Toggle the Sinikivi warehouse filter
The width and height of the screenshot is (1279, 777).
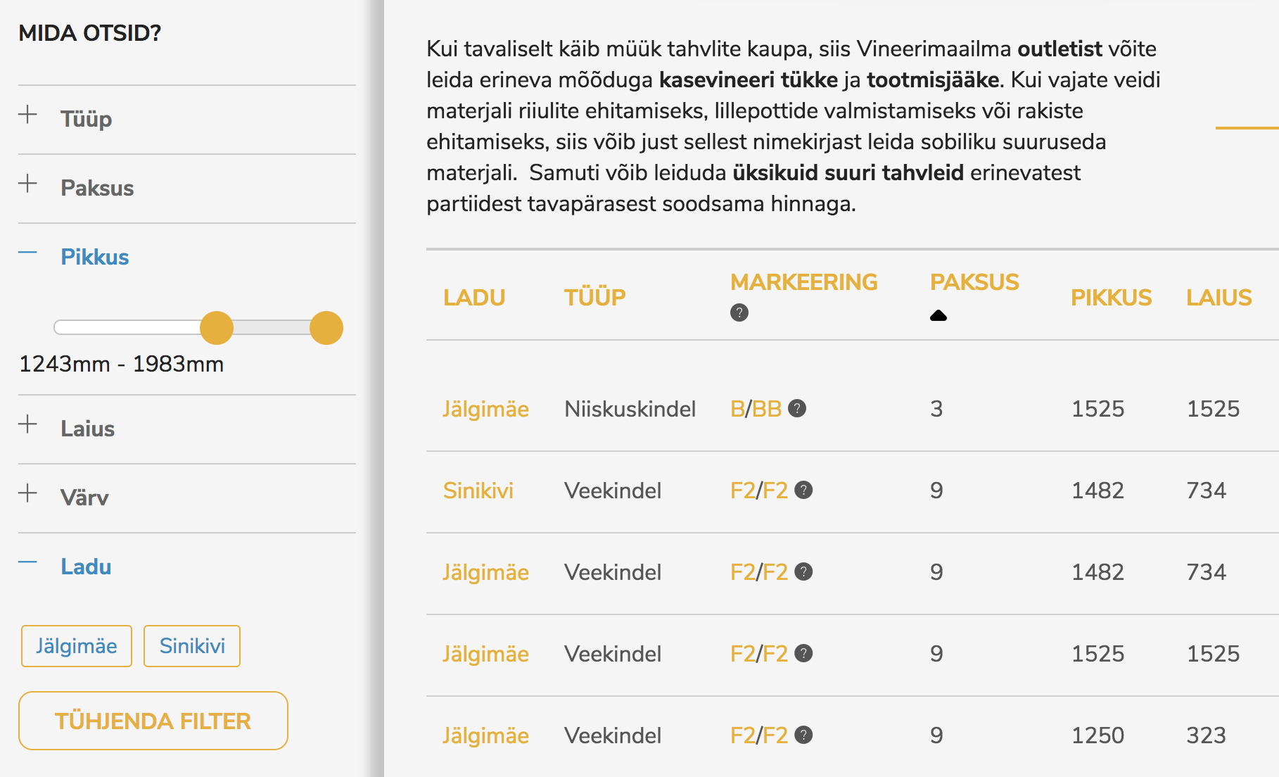(x=192, y=646)
